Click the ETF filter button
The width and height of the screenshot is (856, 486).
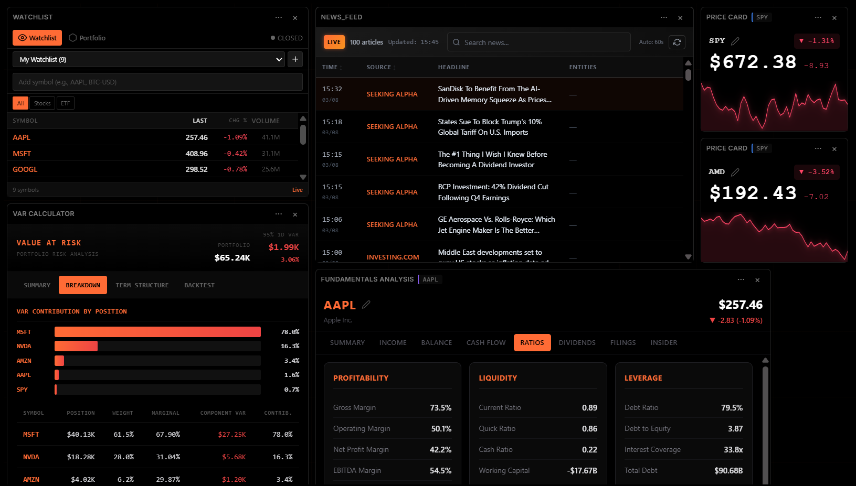pos(65,103)
